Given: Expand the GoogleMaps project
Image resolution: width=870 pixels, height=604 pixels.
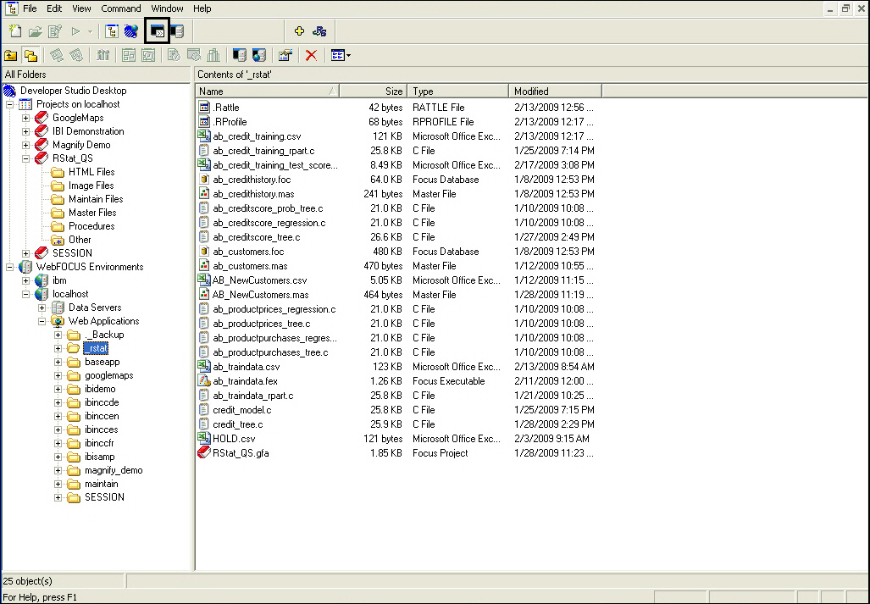Looking at the screenshot, I should point(25,118).
